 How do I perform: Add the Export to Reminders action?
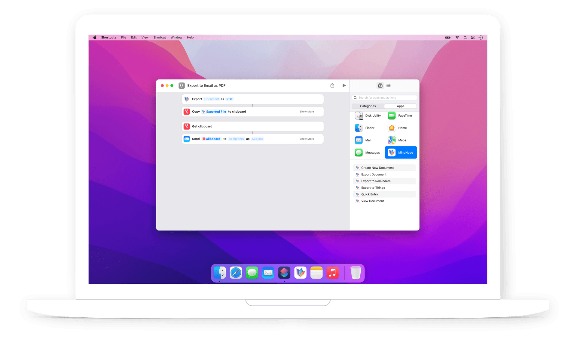click(376, 181)
